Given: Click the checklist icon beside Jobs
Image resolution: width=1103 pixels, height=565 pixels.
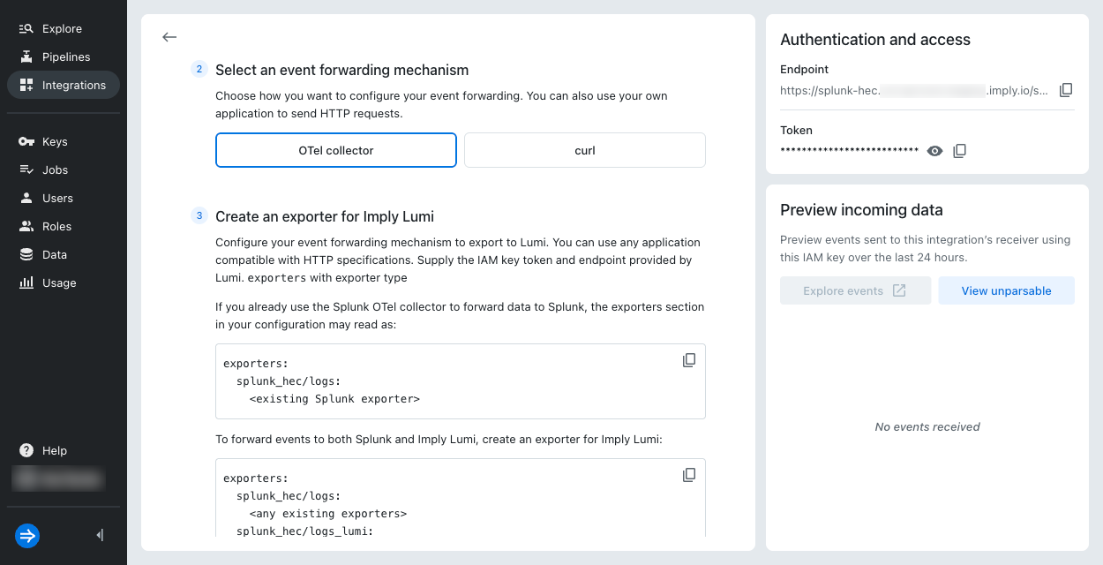Looking at the screenshot, I should [x=26, y=169].
